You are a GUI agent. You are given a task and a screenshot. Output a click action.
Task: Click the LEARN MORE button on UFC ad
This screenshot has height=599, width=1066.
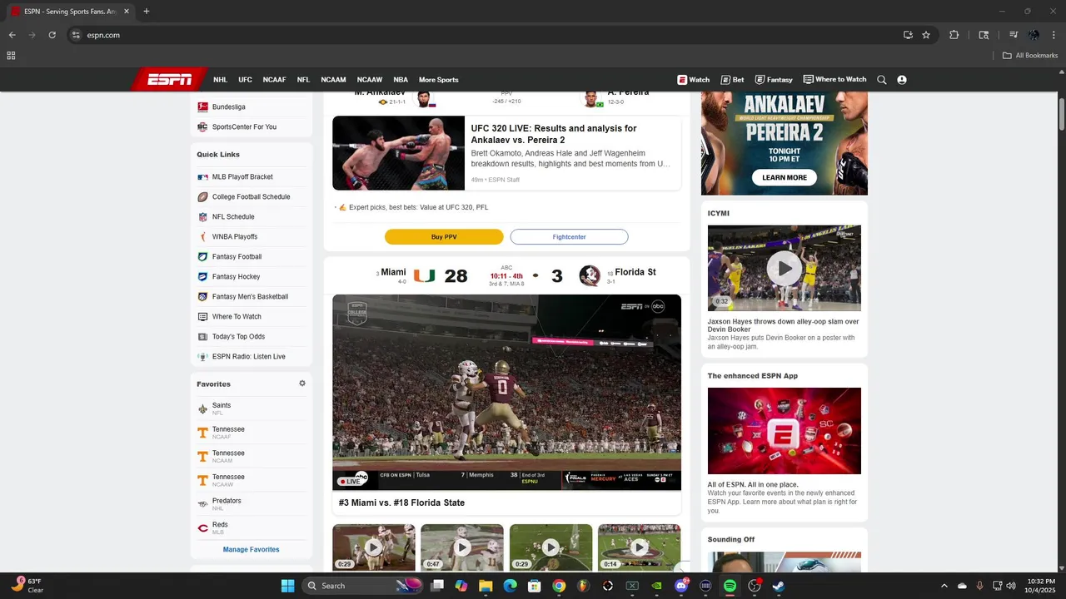coord(785,177)
